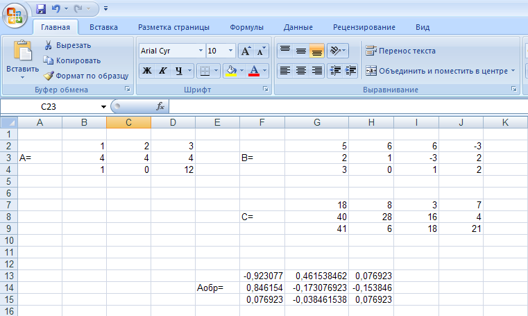Click the Name Box showing C23

click(49, 107)
